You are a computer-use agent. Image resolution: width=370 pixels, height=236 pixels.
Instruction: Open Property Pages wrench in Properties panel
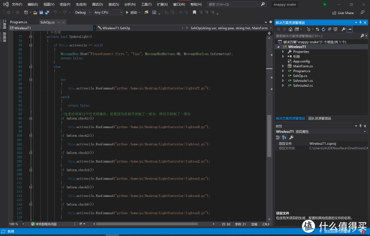(291, 138)
